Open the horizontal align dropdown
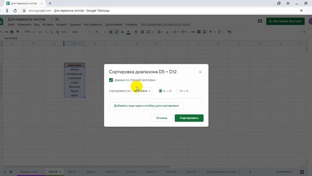The image size is (312, 176). coord(160,32)
